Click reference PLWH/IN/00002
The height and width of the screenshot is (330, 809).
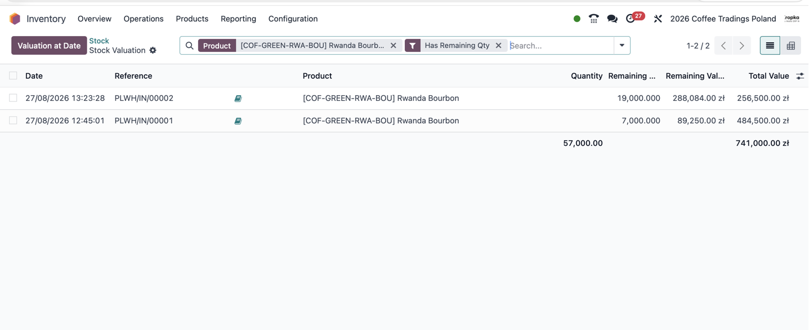pyautogui.click(x=144, y=98)
